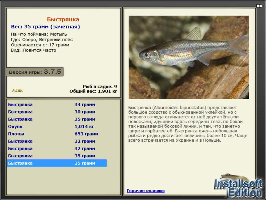Click the Версия игры 3.7.5 label
This screenshot has width=266, height=200.
[x=35, y=72]
